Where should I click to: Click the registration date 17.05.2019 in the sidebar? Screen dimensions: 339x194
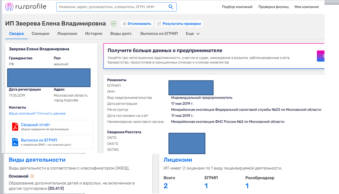pos(17,95)
